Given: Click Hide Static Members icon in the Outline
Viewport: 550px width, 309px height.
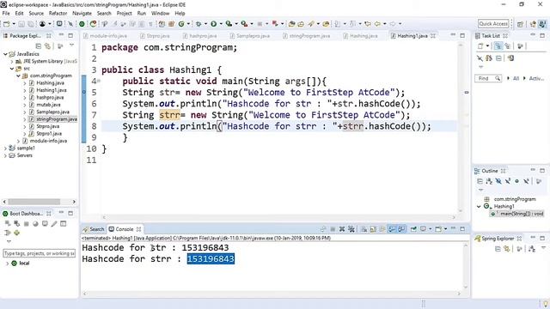Looking at the screenshot, I should point(508,181).
